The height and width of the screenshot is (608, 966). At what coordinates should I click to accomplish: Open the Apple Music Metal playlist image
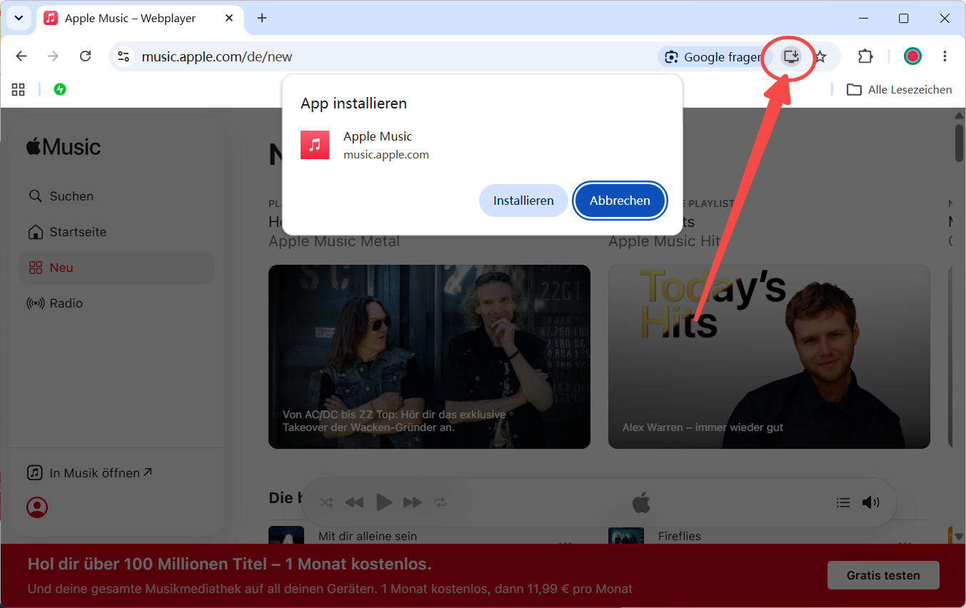tap(429, 357)
